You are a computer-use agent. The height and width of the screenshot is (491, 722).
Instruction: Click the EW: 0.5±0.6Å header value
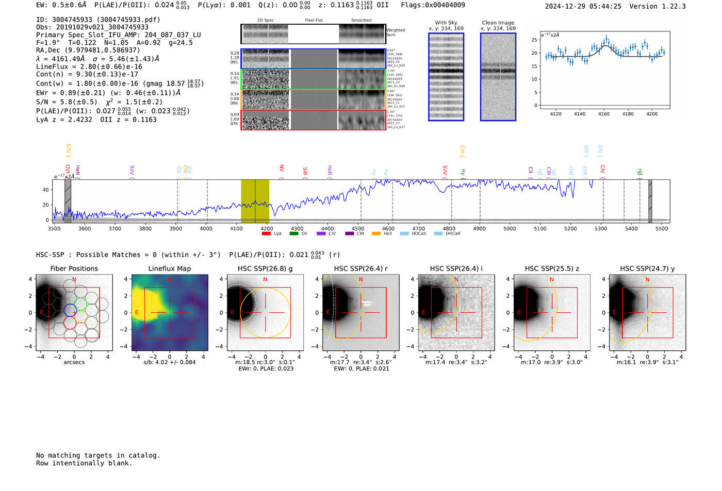coord(61,5)
